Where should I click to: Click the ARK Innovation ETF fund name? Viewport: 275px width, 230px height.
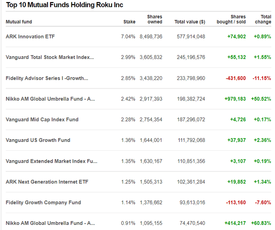tap(30, 36)
